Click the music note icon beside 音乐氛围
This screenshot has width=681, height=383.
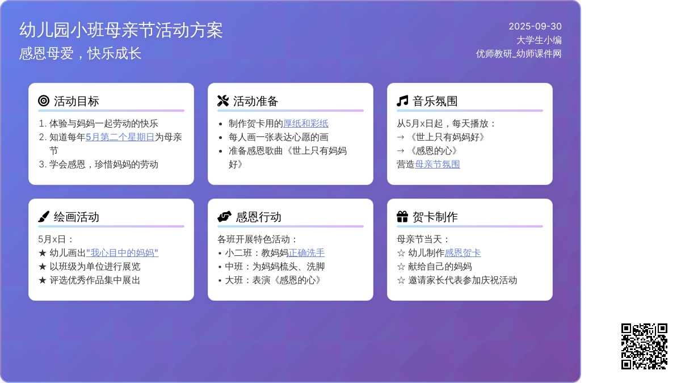(x=402, y=101)
